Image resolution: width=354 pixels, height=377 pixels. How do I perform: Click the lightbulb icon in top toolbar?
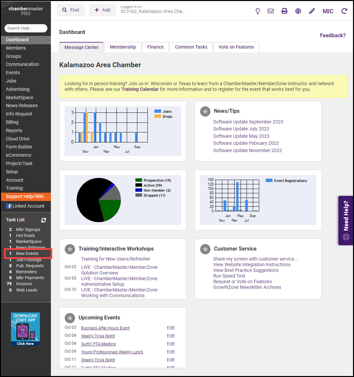tap(258, 11)
